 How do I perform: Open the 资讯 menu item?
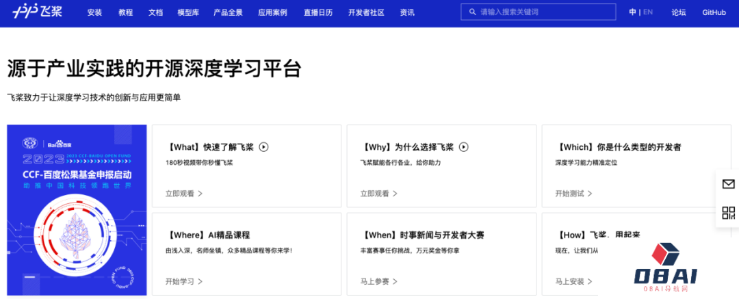coord(407,13)
